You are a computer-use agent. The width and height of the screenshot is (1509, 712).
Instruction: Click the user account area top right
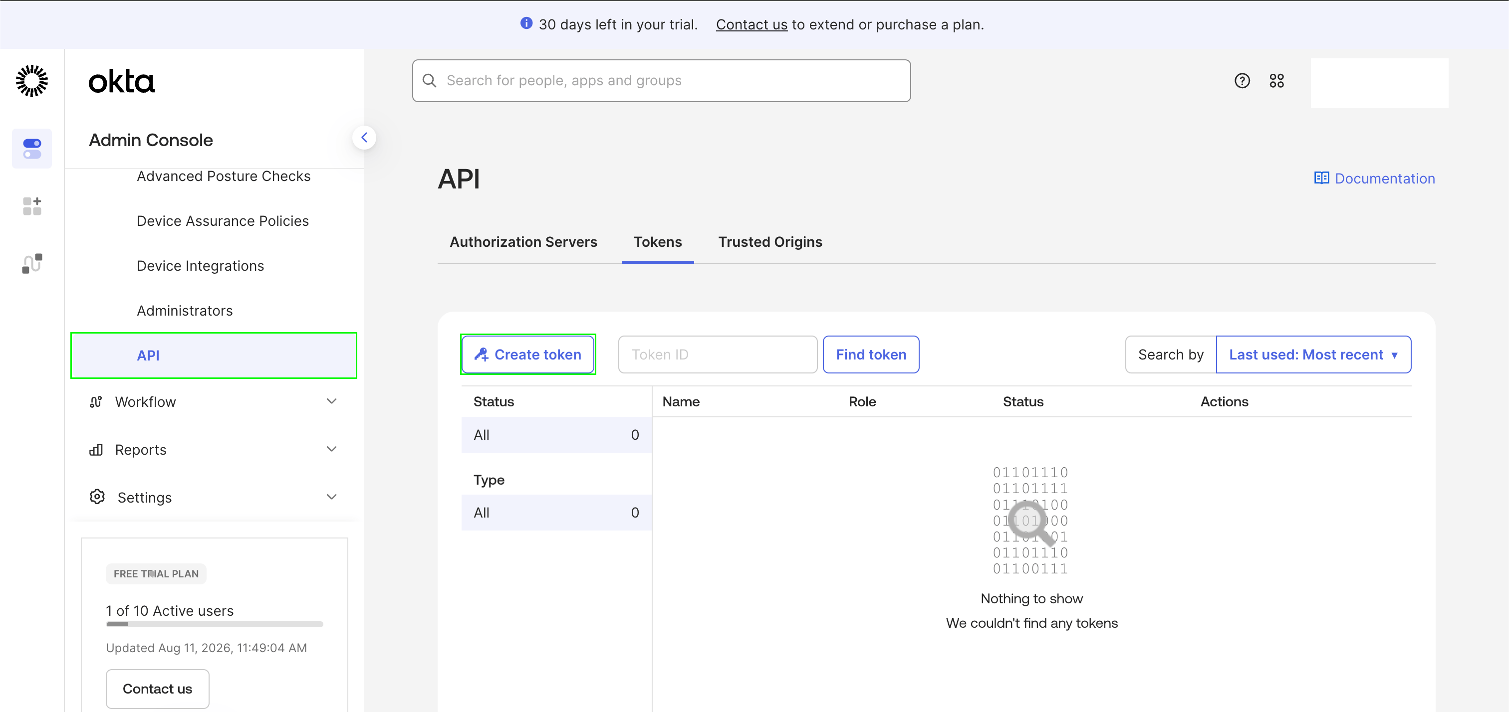(x=1380, y=83)
